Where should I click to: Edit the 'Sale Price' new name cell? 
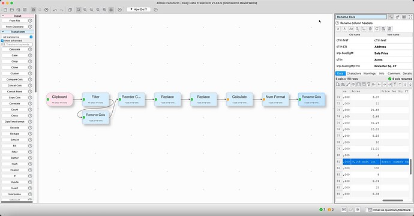(393, 53)
